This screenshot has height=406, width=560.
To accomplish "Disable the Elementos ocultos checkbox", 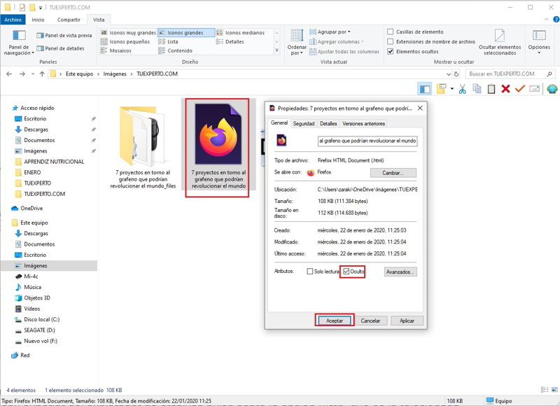I will click(x=391, y=52).
